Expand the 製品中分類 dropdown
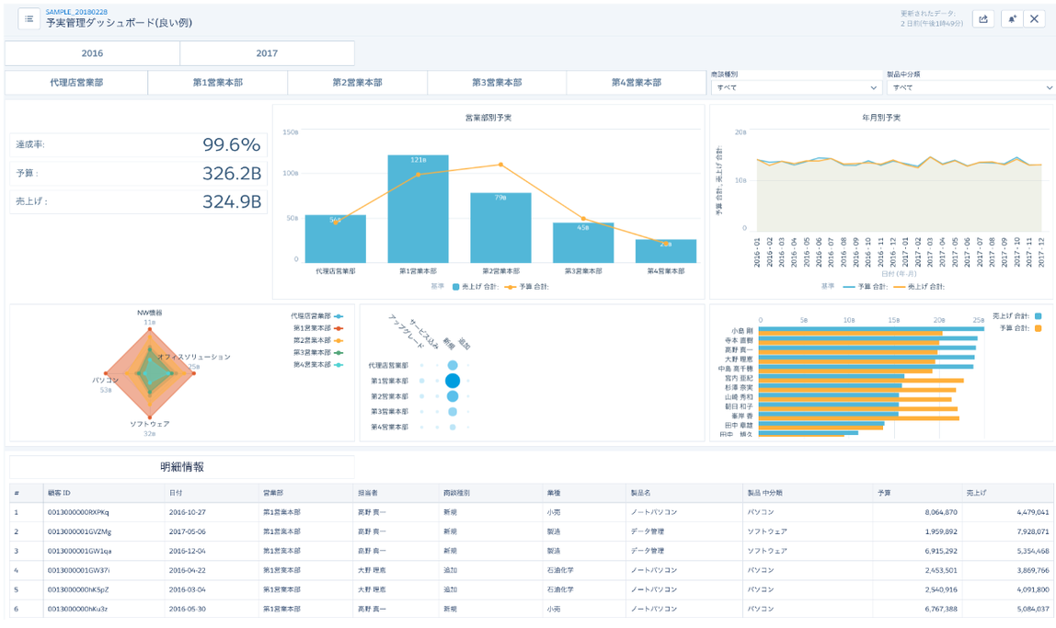This screenshot has width=1056, height=628. coord(970,87)
